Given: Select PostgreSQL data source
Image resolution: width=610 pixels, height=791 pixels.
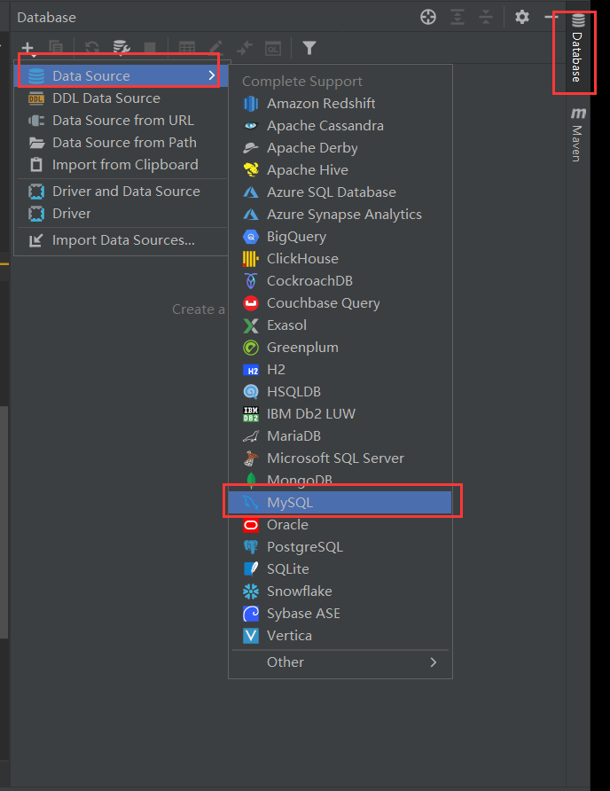Looking at the screenshot, I should pyautogui.click(x=340, y=547).
